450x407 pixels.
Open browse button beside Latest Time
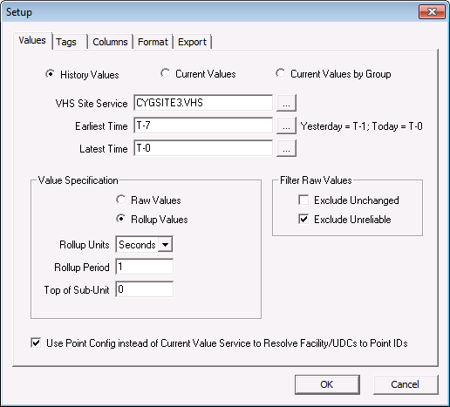[x=286, y=148]
